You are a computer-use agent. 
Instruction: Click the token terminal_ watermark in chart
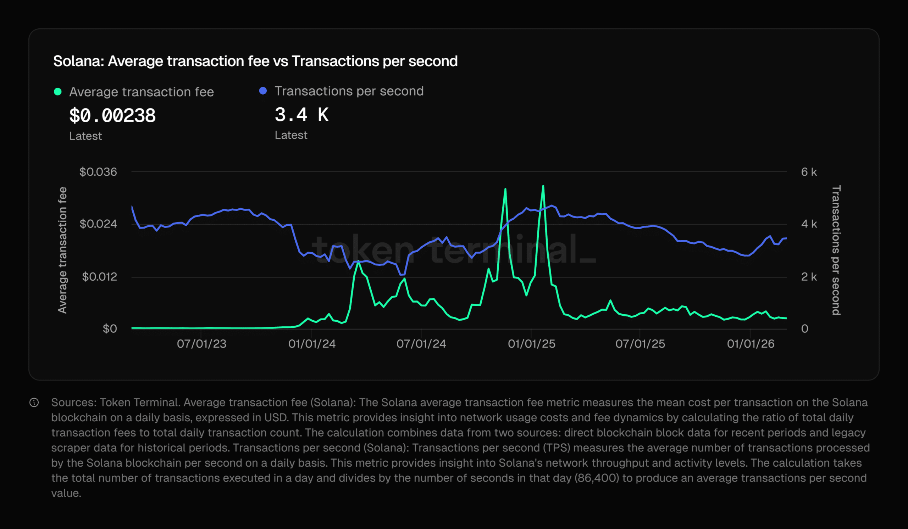pos(454,249)
